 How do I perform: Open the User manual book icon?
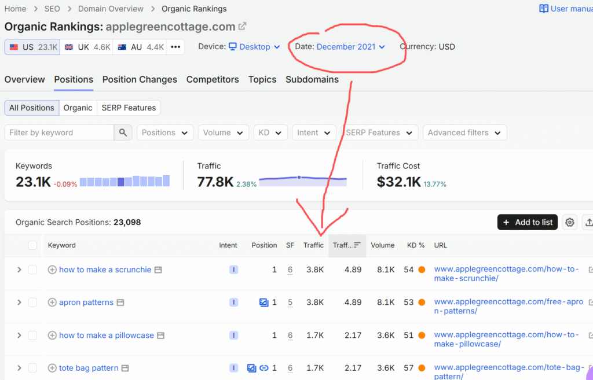pyautogui.click(x=543, y=9)
